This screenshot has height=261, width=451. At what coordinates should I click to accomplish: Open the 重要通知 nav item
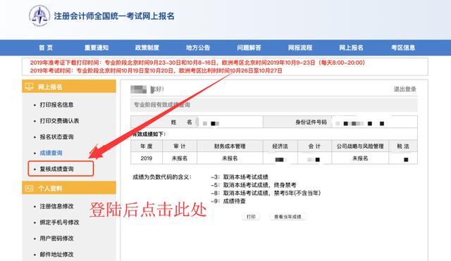[97, 48]
